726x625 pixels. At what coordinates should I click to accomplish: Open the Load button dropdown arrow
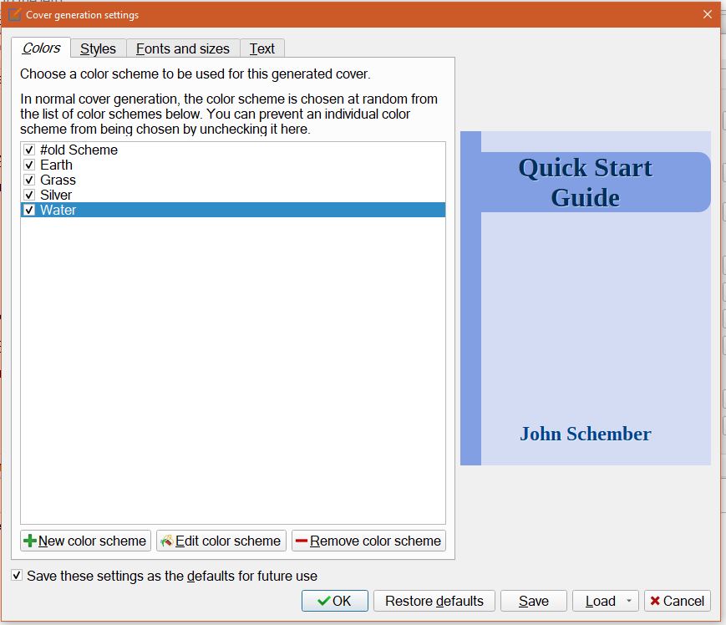coord(629,601)
